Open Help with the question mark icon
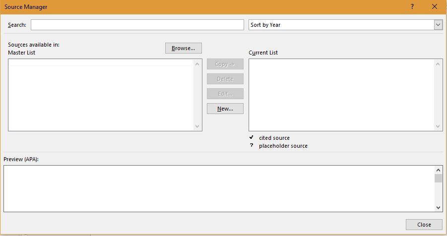The width and height of the screenshot is (447, 236). (412, 7)
